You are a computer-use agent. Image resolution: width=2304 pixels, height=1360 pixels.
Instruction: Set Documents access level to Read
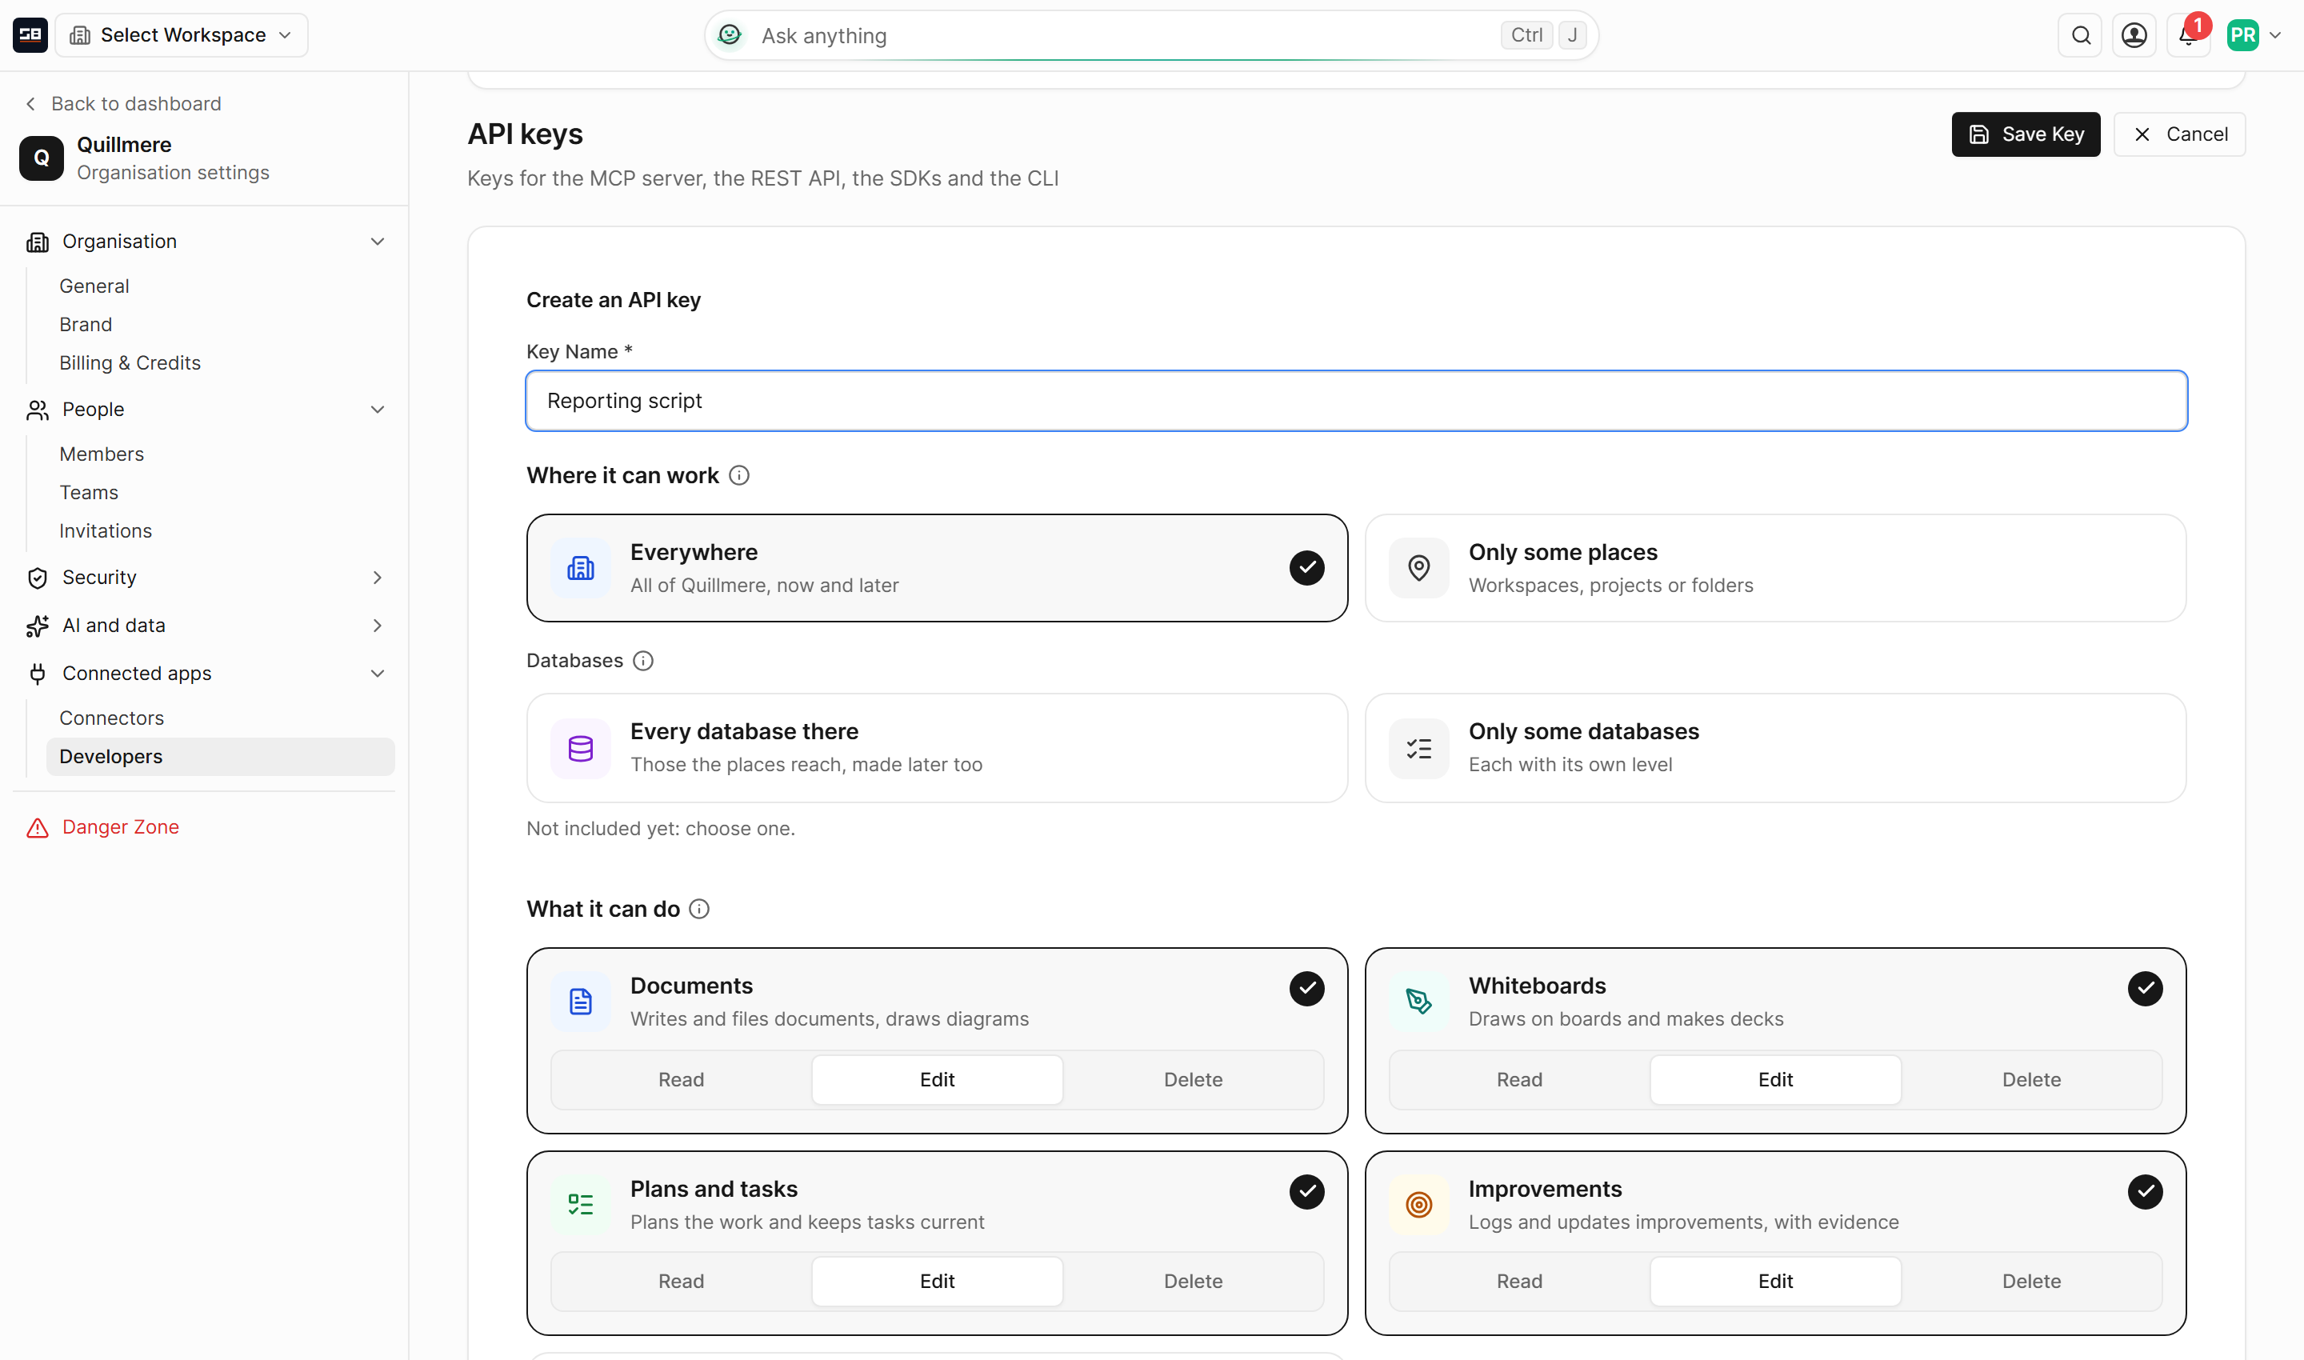click(x=681, y=1079)
